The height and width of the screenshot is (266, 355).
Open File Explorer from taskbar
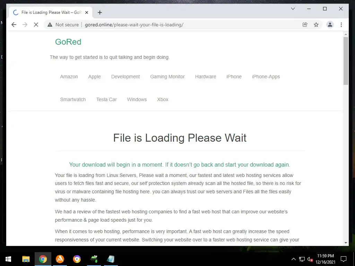26,259
